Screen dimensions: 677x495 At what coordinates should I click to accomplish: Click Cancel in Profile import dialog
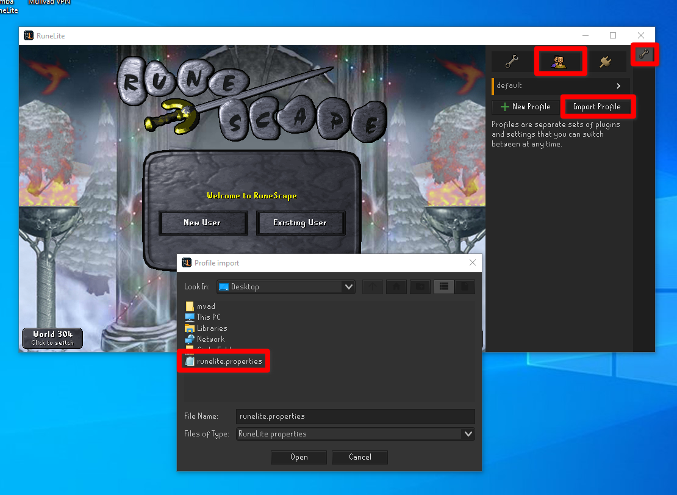click(x=360, y=457)
